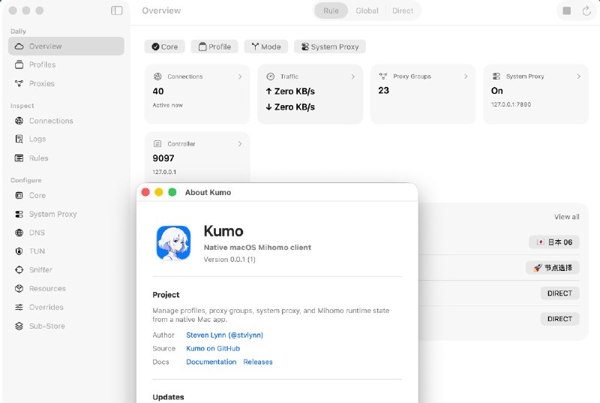Switch to Direct mode

click(403, 11)
